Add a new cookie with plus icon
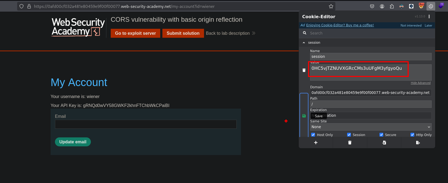 (316, 143)
